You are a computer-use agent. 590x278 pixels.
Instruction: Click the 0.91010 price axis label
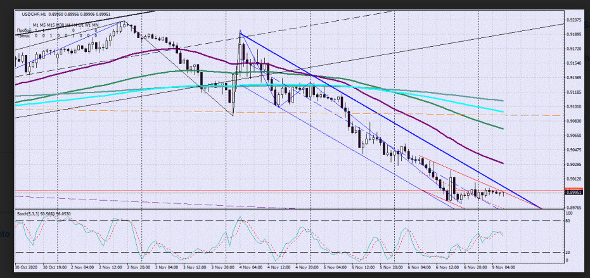(575, 107)
